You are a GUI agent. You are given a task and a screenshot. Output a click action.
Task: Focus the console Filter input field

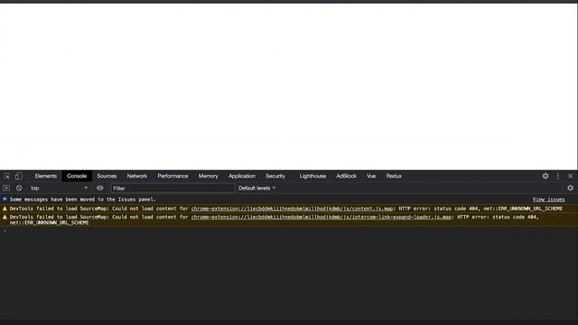[x=172, y=189]
